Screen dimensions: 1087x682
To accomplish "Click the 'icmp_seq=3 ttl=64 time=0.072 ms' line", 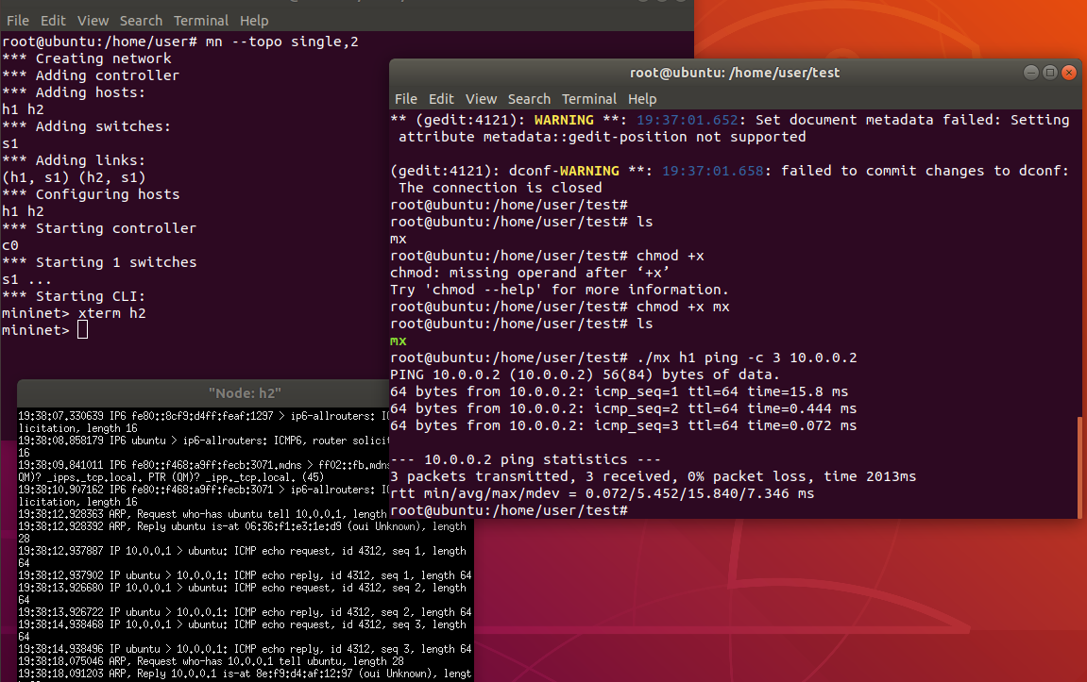I will tap(623, 425).
